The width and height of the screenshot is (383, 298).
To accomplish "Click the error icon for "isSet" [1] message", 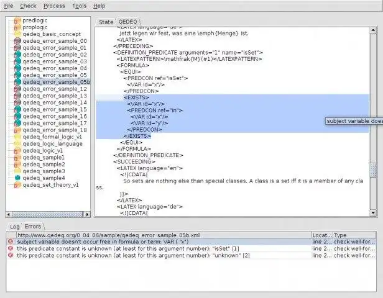I will point(10,248).
